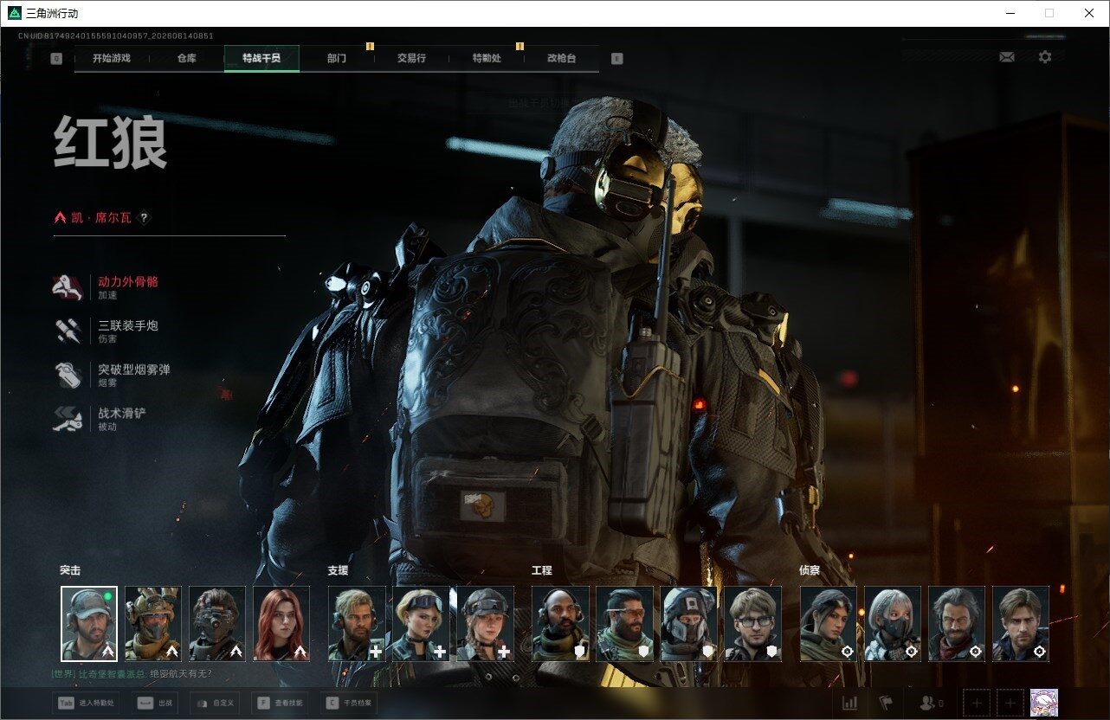Switch to the 仓库 tab
Viewport: 1110px width, 720px height.
pyautogui.click(x=186, y=59)
